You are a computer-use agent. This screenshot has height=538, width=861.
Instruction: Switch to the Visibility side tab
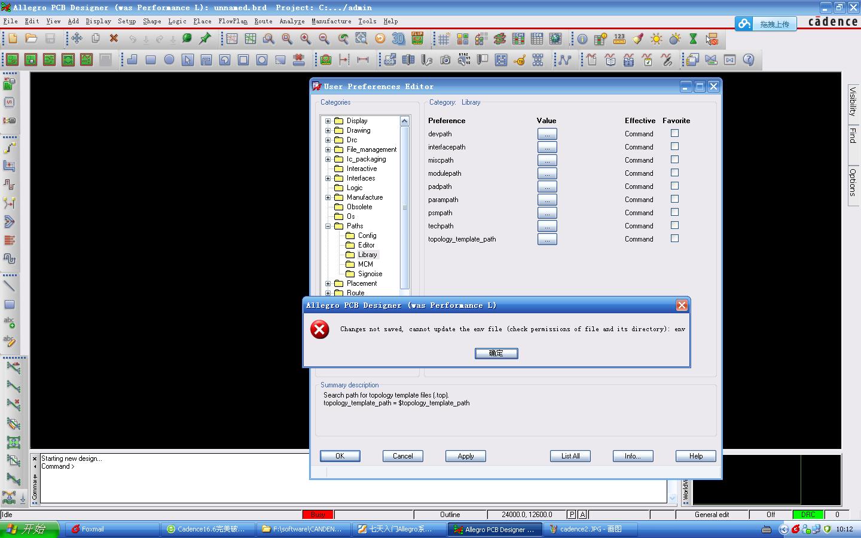[x=853, y=102]
